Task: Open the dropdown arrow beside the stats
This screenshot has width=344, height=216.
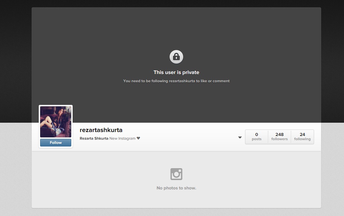Action: point(240,137)
